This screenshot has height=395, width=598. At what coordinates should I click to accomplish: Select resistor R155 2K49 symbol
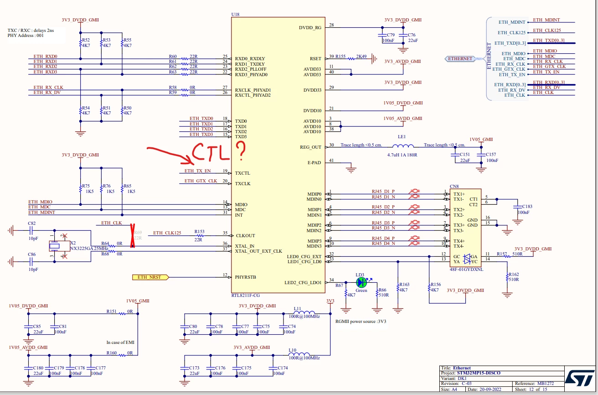[351, 58]
